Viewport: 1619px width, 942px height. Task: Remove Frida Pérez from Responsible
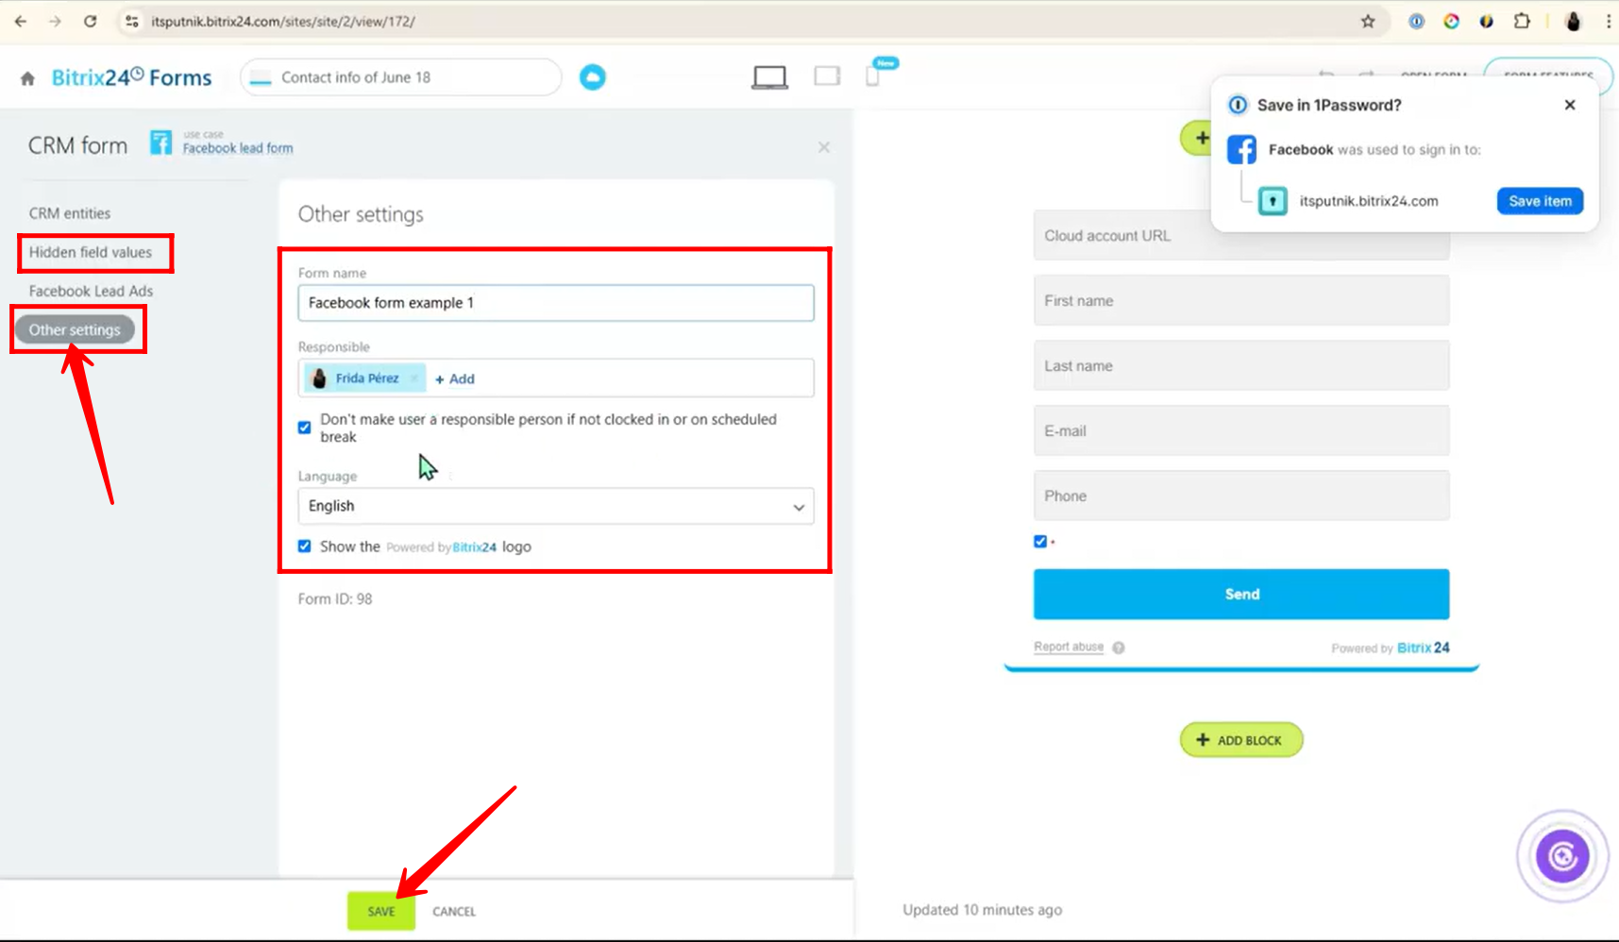414,378
